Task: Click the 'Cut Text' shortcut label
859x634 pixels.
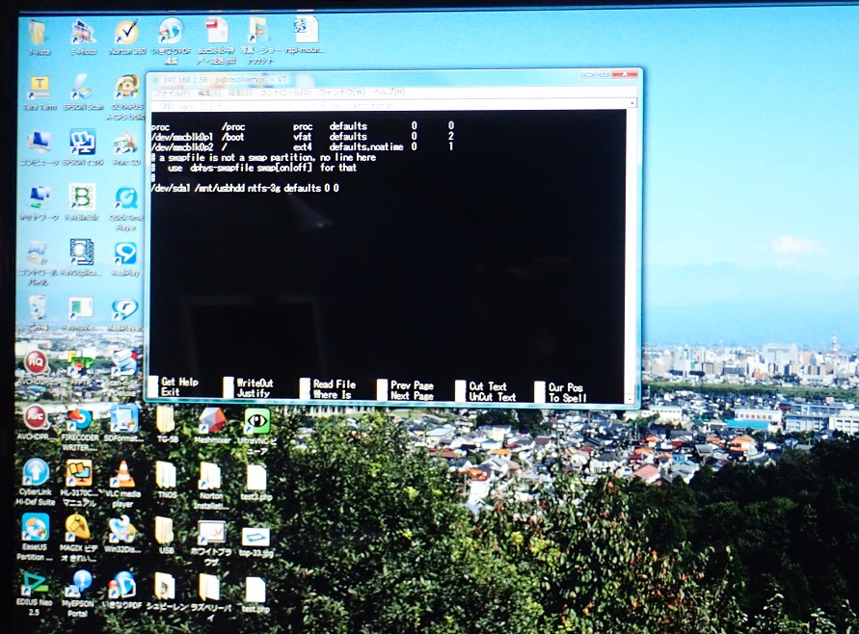Action: click(x=488, y=386)
